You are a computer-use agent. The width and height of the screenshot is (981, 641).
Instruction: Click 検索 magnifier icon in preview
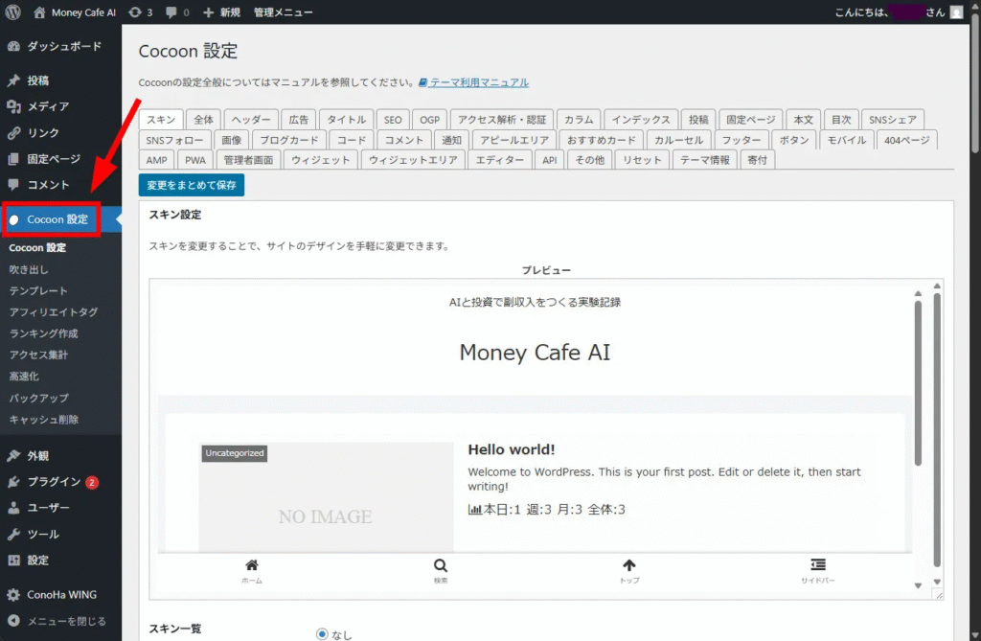pos(441,570)
